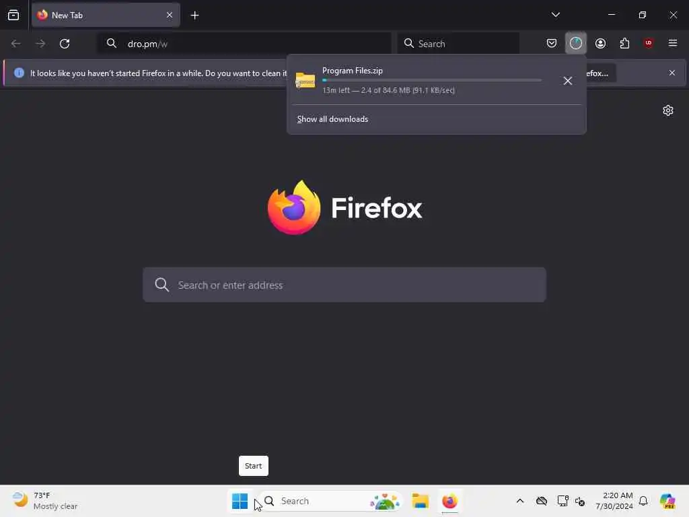The width and height of the screenshot is (689, 517).
Task: Expand the list all tabs chevron
Action: tap(555, 15)
